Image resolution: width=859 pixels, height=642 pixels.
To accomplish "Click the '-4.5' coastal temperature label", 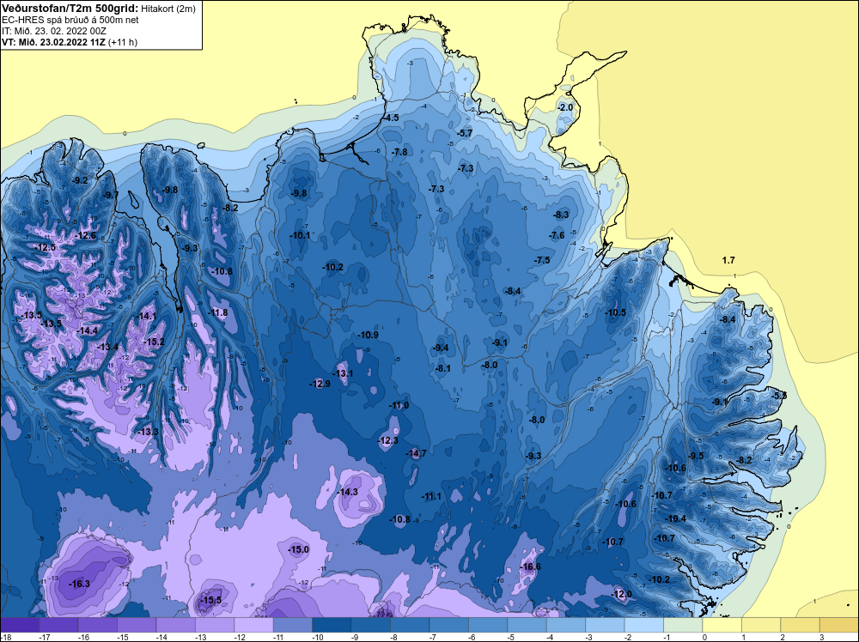I will [391, 118].
